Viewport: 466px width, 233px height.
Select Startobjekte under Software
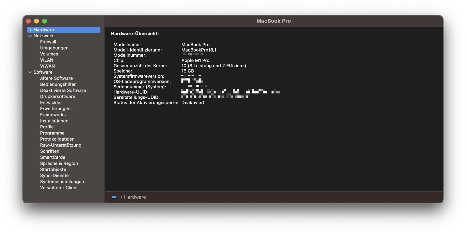(53, 169)
